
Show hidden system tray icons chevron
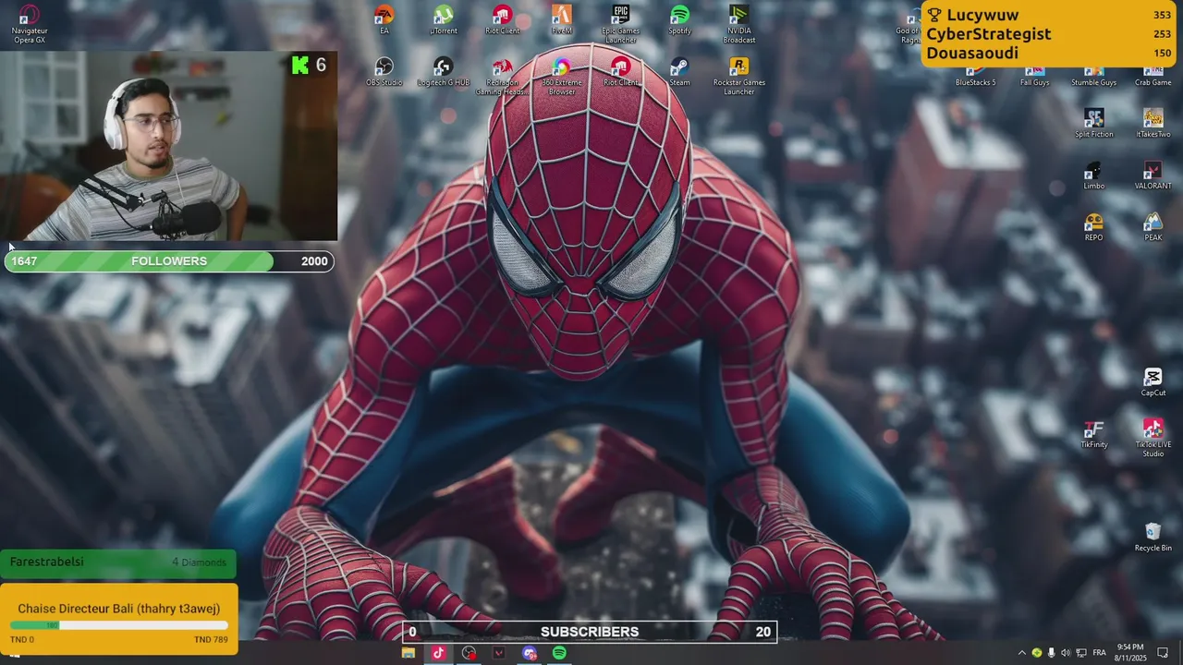(x=1021, y=653)
